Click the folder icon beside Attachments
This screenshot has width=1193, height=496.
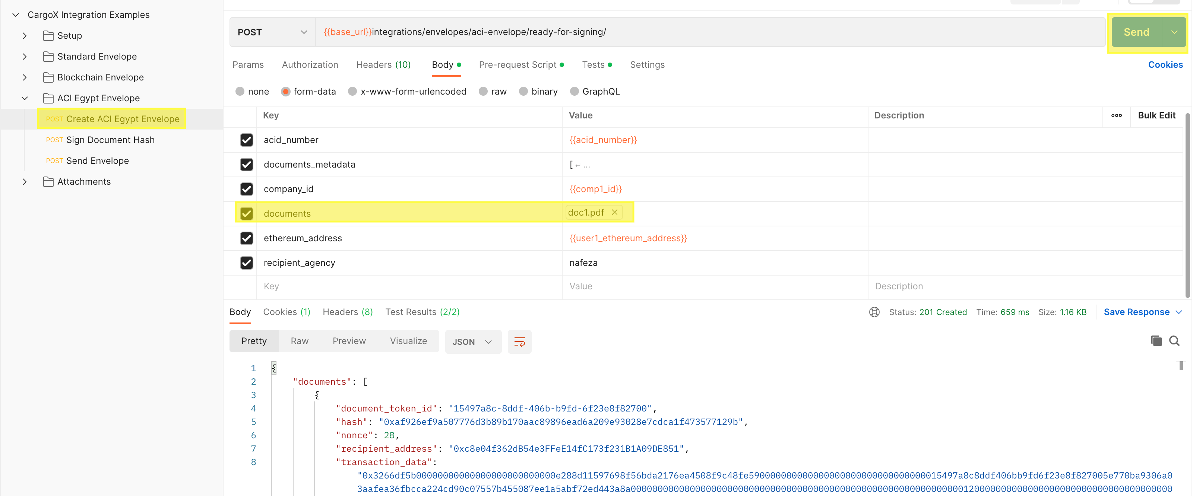48,181
